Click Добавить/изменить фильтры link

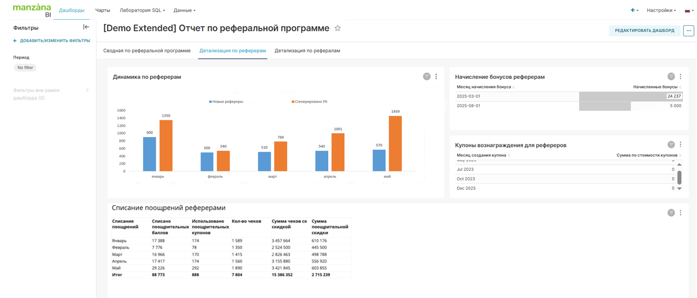(52, 41)
